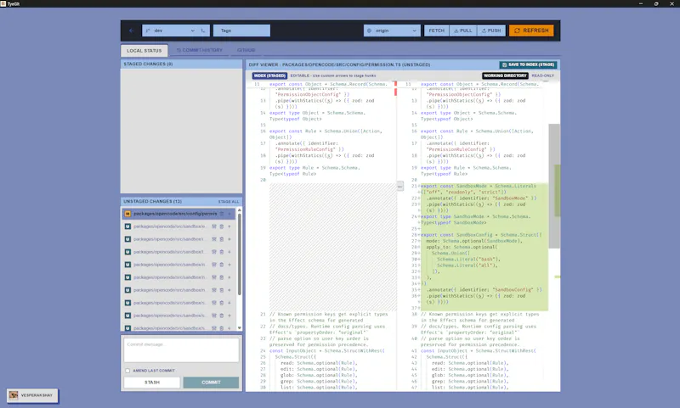
Task: Click the U badge on sandbox/l row
Action: [127, 252]
